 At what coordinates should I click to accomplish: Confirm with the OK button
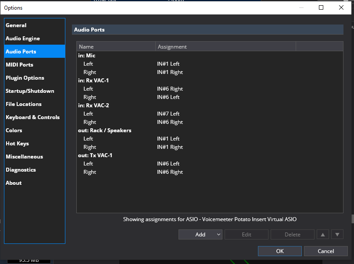pos(280,251)
